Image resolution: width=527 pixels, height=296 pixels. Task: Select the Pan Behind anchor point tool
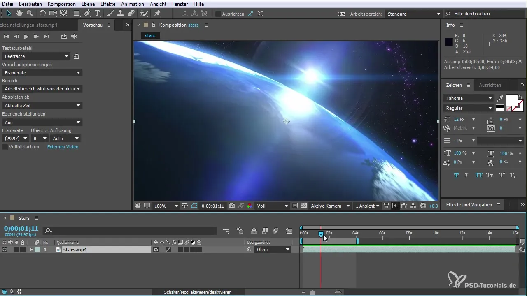click(x=63, y=13)
